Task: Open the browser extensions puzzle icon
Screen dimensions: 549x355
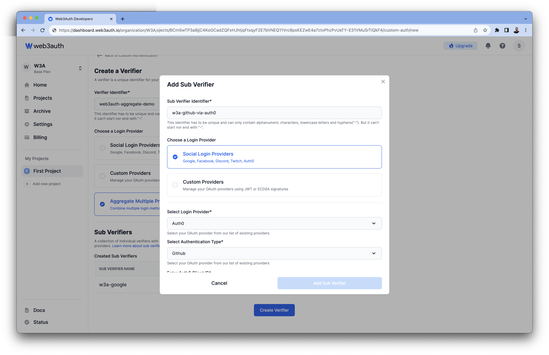Action: click(497, 30)
